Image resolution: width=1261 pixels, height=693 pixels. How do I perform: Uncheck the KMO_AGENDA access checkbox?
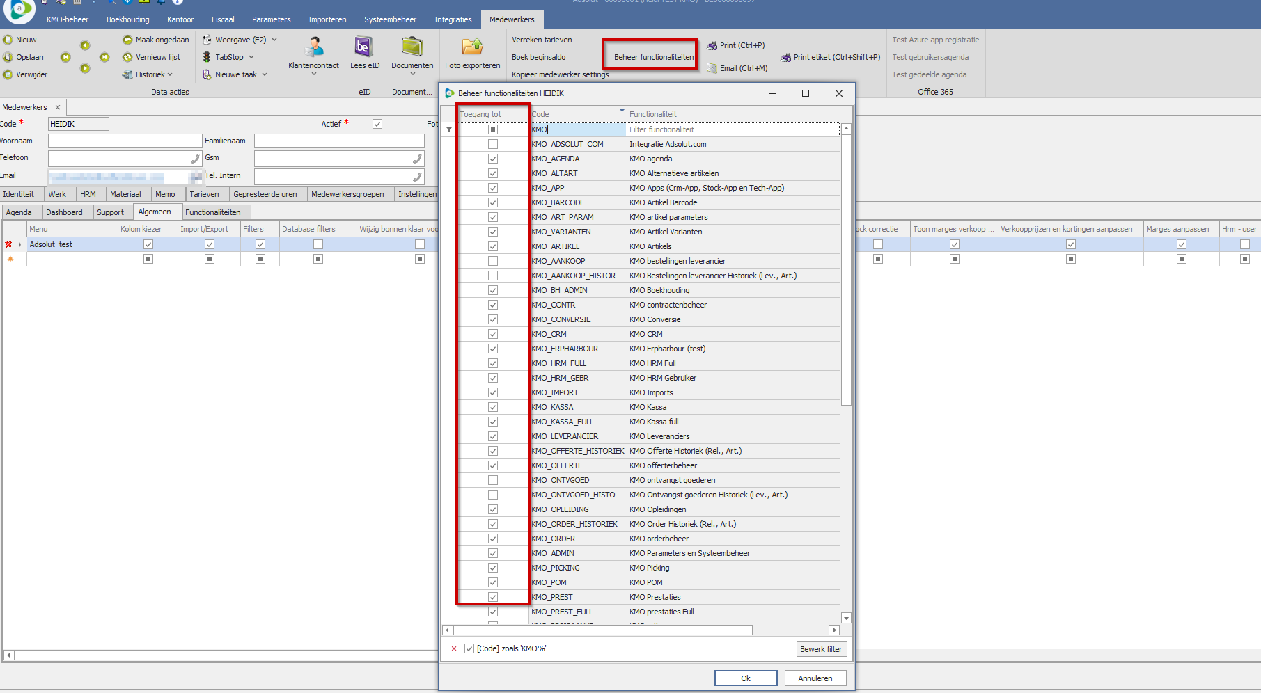493,159
